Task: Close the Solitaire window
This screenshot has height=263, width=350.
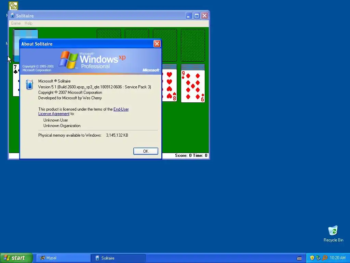Action: [204, 16]
